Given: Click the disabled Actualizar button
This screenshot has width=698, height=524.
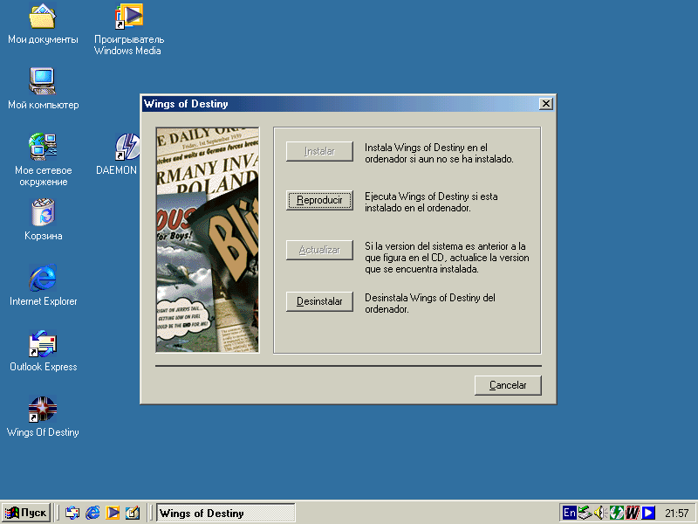Looking at the screenshot, I should pyautogui.click(x=319, y=251).
